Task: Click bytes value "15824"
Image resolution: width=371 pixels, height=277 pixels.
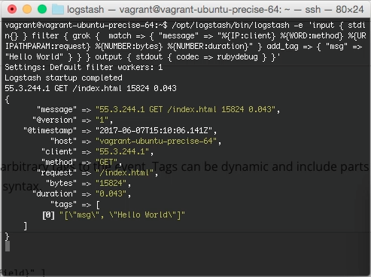Action: pyautogui.click(x=111, y=183)
